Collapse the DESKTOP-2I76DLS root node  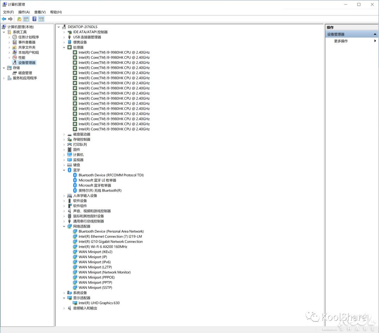59,27
